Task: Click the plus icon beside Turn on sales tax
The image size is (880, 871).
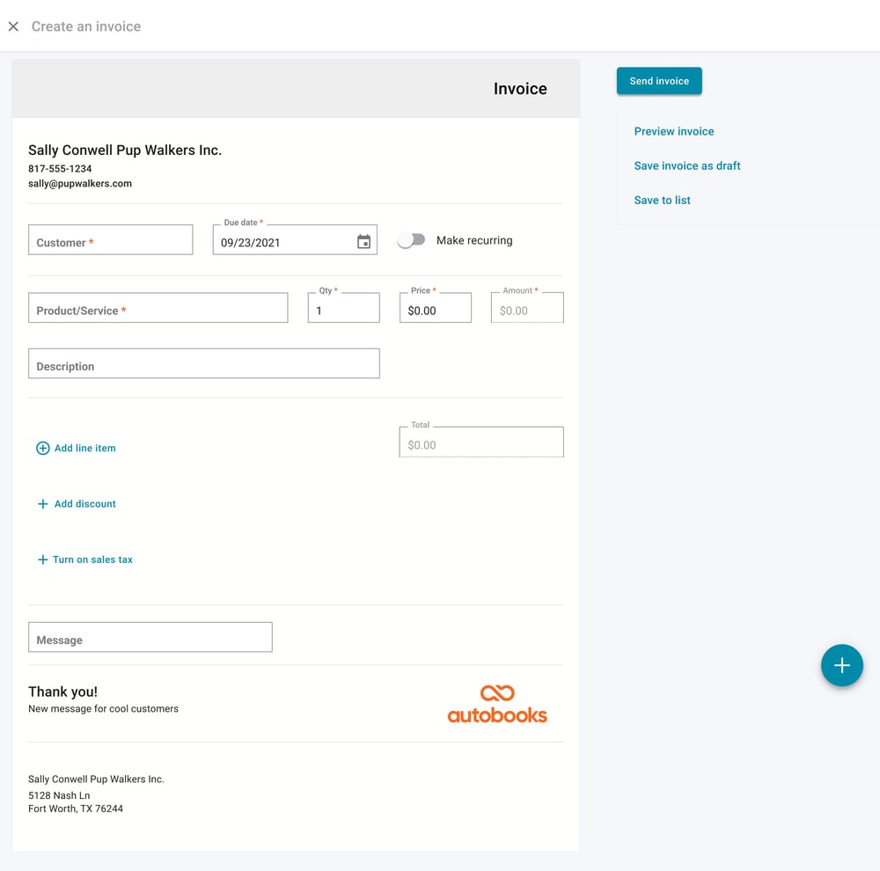Action: [x=41, y=559]
